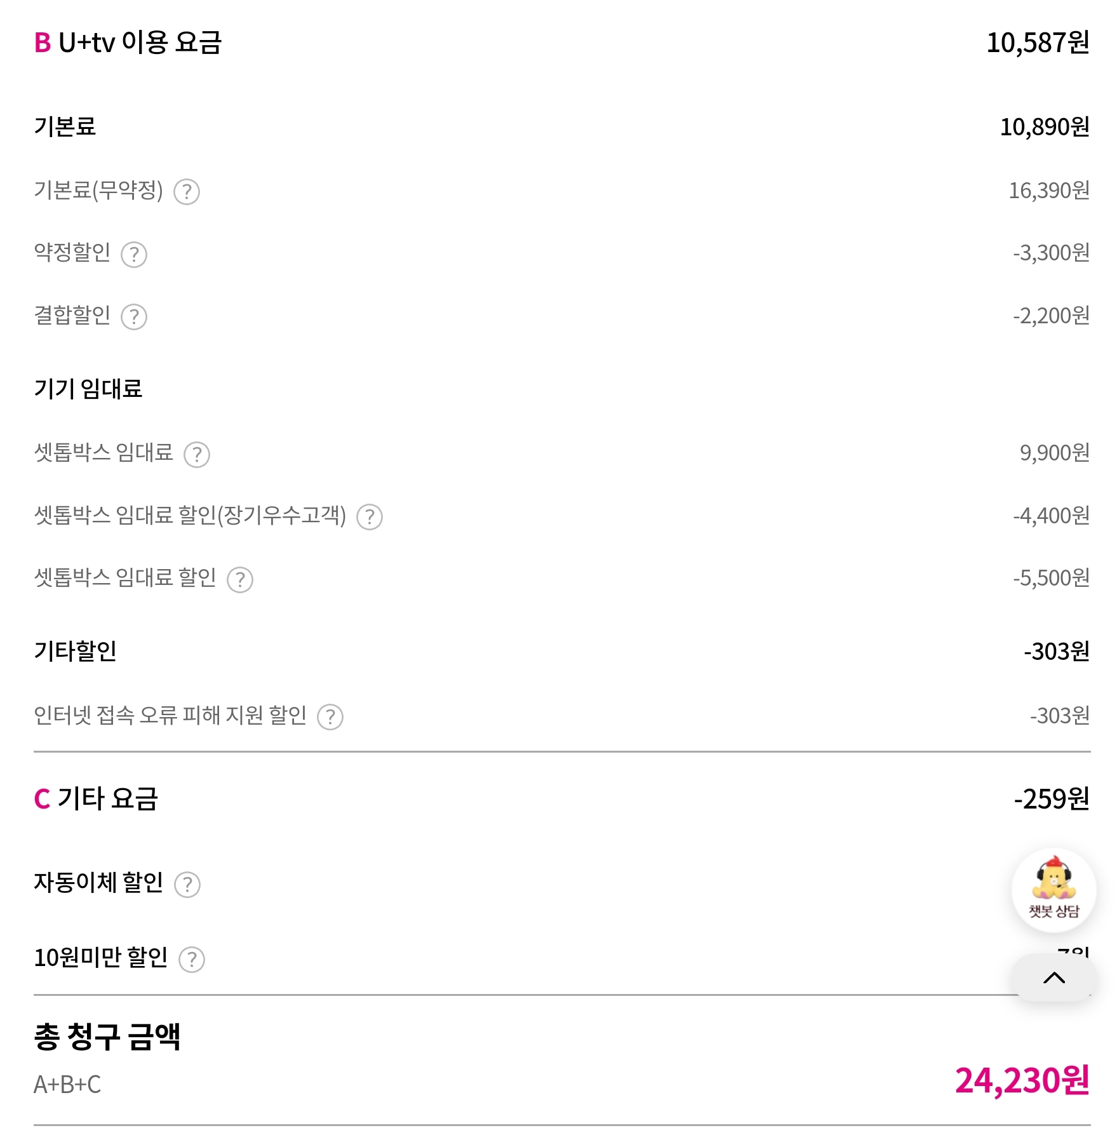Viewport: 1117px width, 1128px height.
Task: Click the 기타할인 subtotal row
Action: [562, 651]
